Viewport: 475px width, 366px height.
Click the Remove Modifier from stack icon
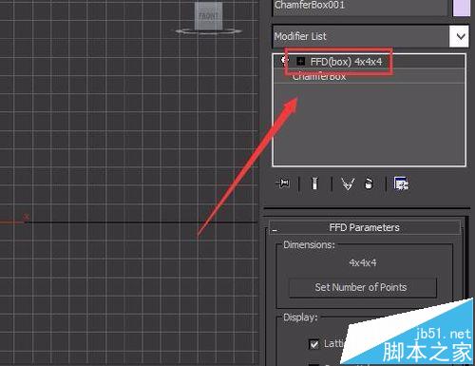click(369, 183)
